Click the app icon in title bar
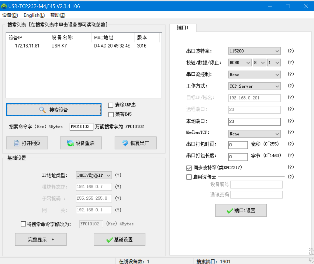This screenshot has height=264, width=314. [4, 6]
